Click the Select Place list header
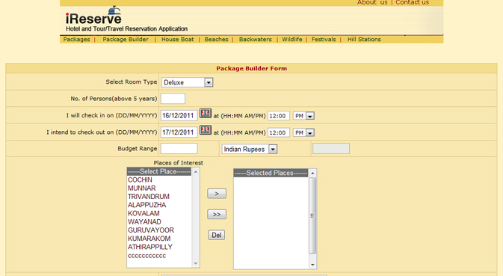503x276 pixels. click(x=159, y=172)
